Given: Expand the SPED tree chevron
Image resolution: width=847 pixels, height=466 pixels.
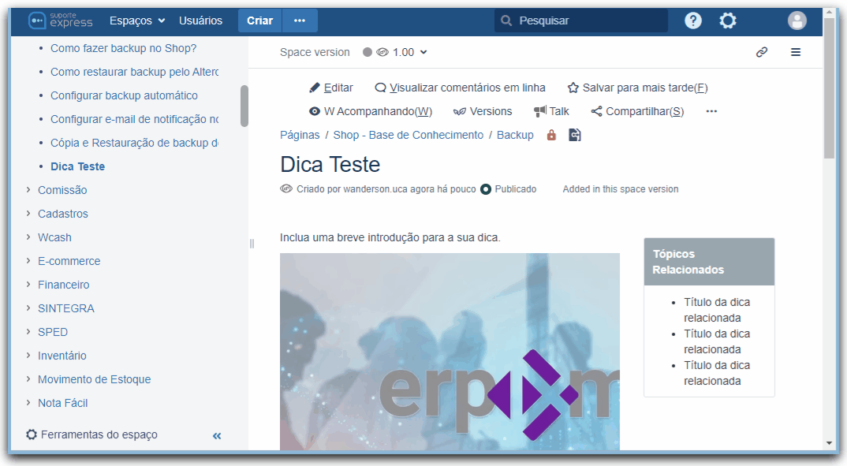Looking at the screenshot, I should pyautogui.click(x=28, y=332).
